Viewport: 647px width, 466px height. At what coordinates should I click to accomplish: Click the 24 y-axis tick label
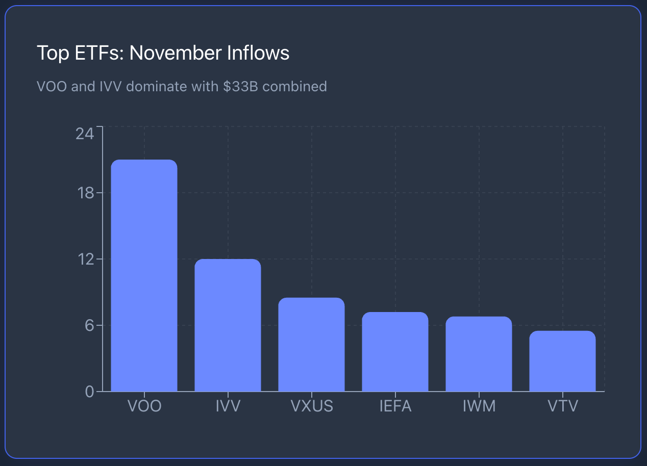click(x=85, y=134)
